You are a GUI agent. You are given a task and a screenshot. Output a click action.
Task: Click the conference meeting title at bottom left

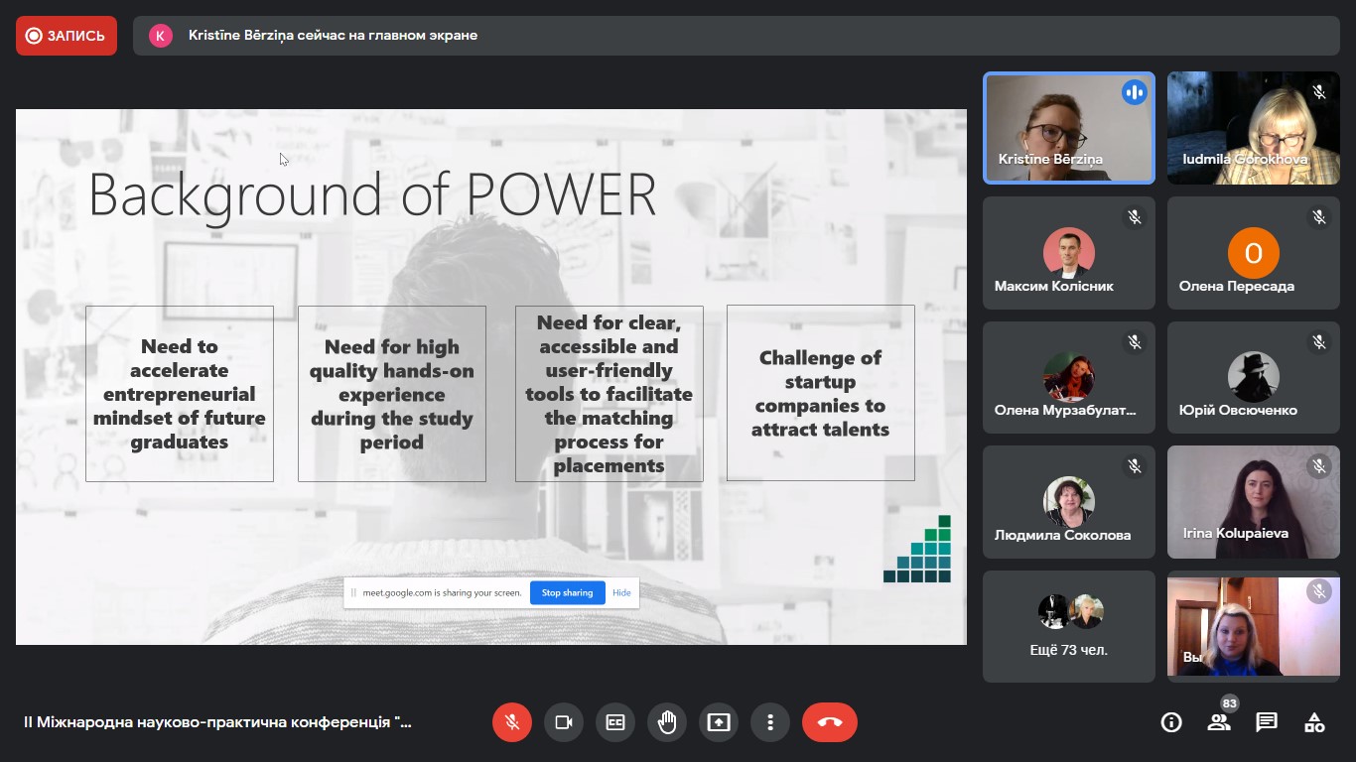[217, 722]
